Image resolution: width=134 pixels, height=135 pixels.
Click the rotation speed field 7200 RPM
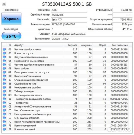122,20
